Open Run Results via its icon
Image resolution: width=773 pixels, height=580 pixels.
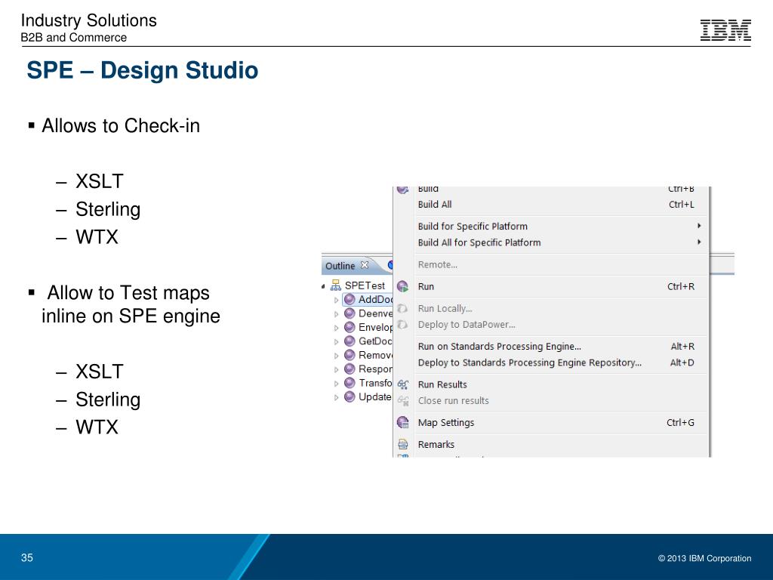tap(403, 384)
